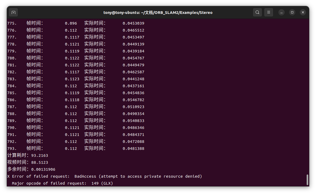Click frame number 793 in output
The image size is (316, 194).
[x=12, y=149]
